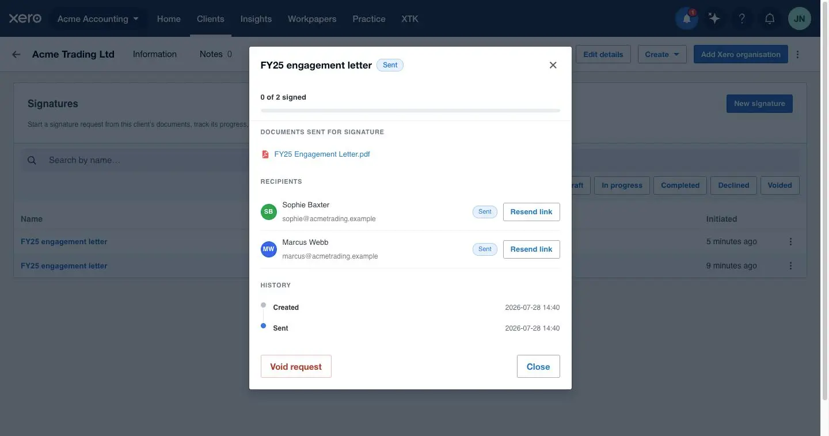Open the JN user avatar menu
Viewport: 829px width, 436px height.
[x=800, y=18]
